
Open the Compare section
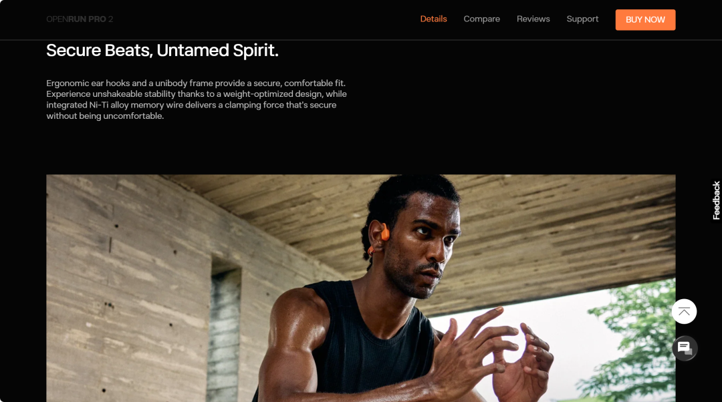point(481,19)
